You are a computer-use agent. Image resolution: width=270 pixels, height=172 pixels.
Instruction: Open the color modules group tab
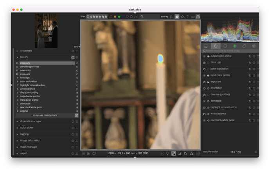coord(235,46)
